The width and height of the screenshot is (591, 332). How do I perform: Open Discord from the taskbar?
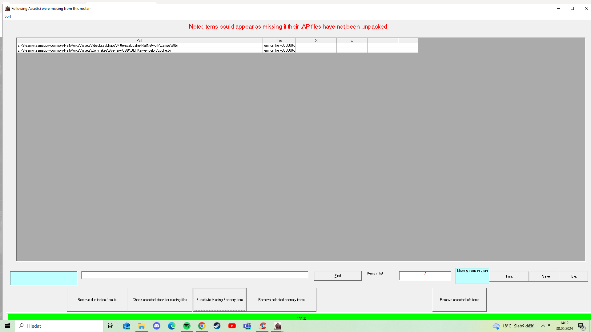[157, 326]
